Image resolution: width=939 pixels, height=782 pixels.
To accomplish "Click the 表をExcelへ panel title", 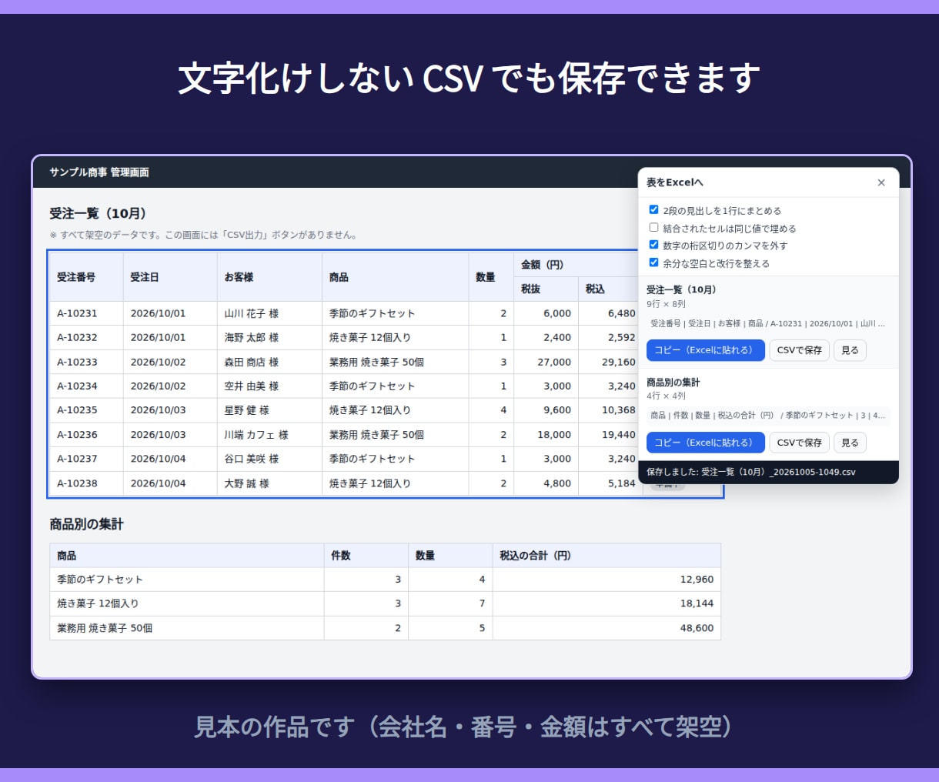I will point(674,182).
